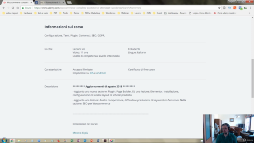Launch Firefox from the taskbar

click(59, 141)
